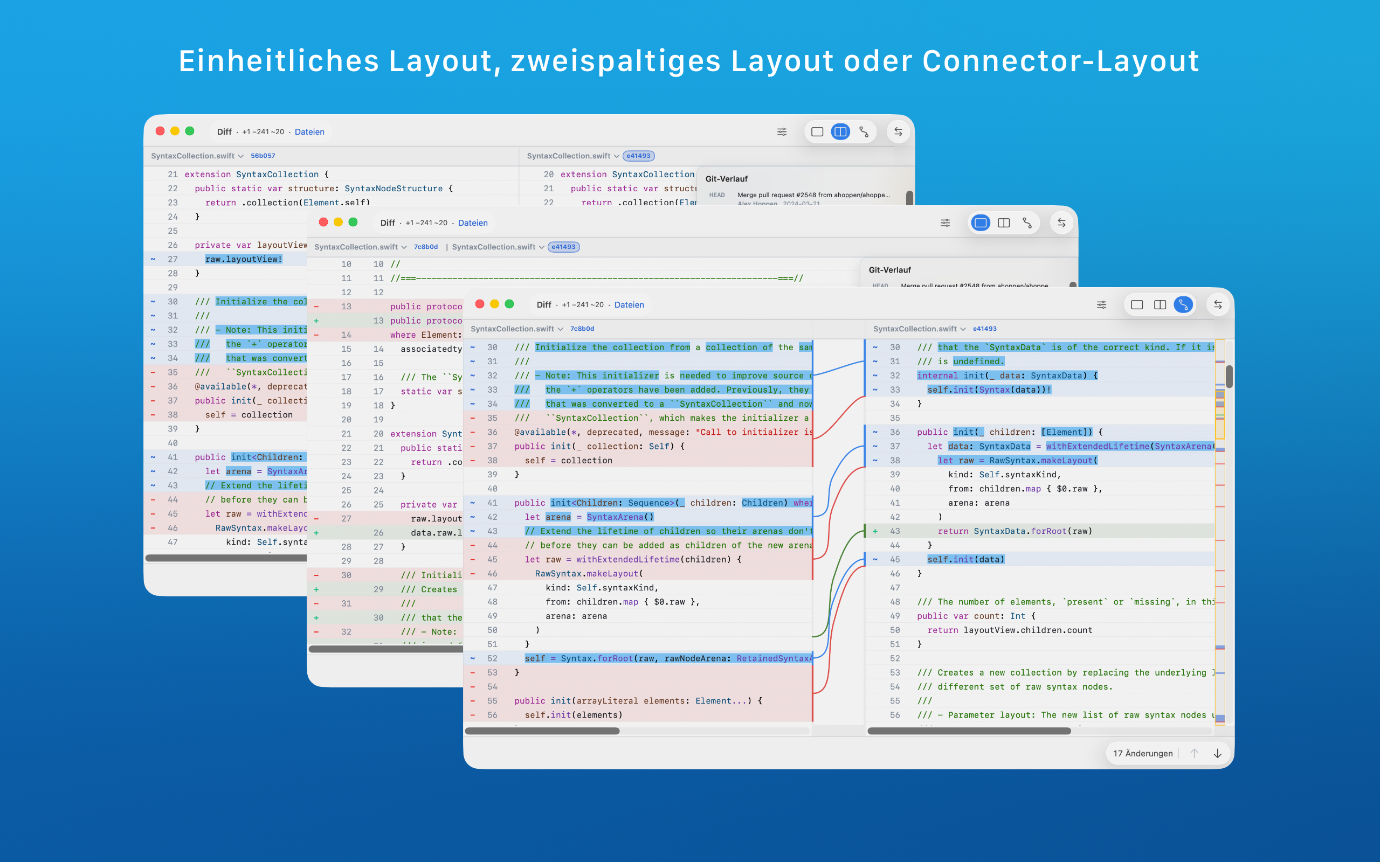
Task: Open the settings sliders icon in the middle window
Action: 945,223
